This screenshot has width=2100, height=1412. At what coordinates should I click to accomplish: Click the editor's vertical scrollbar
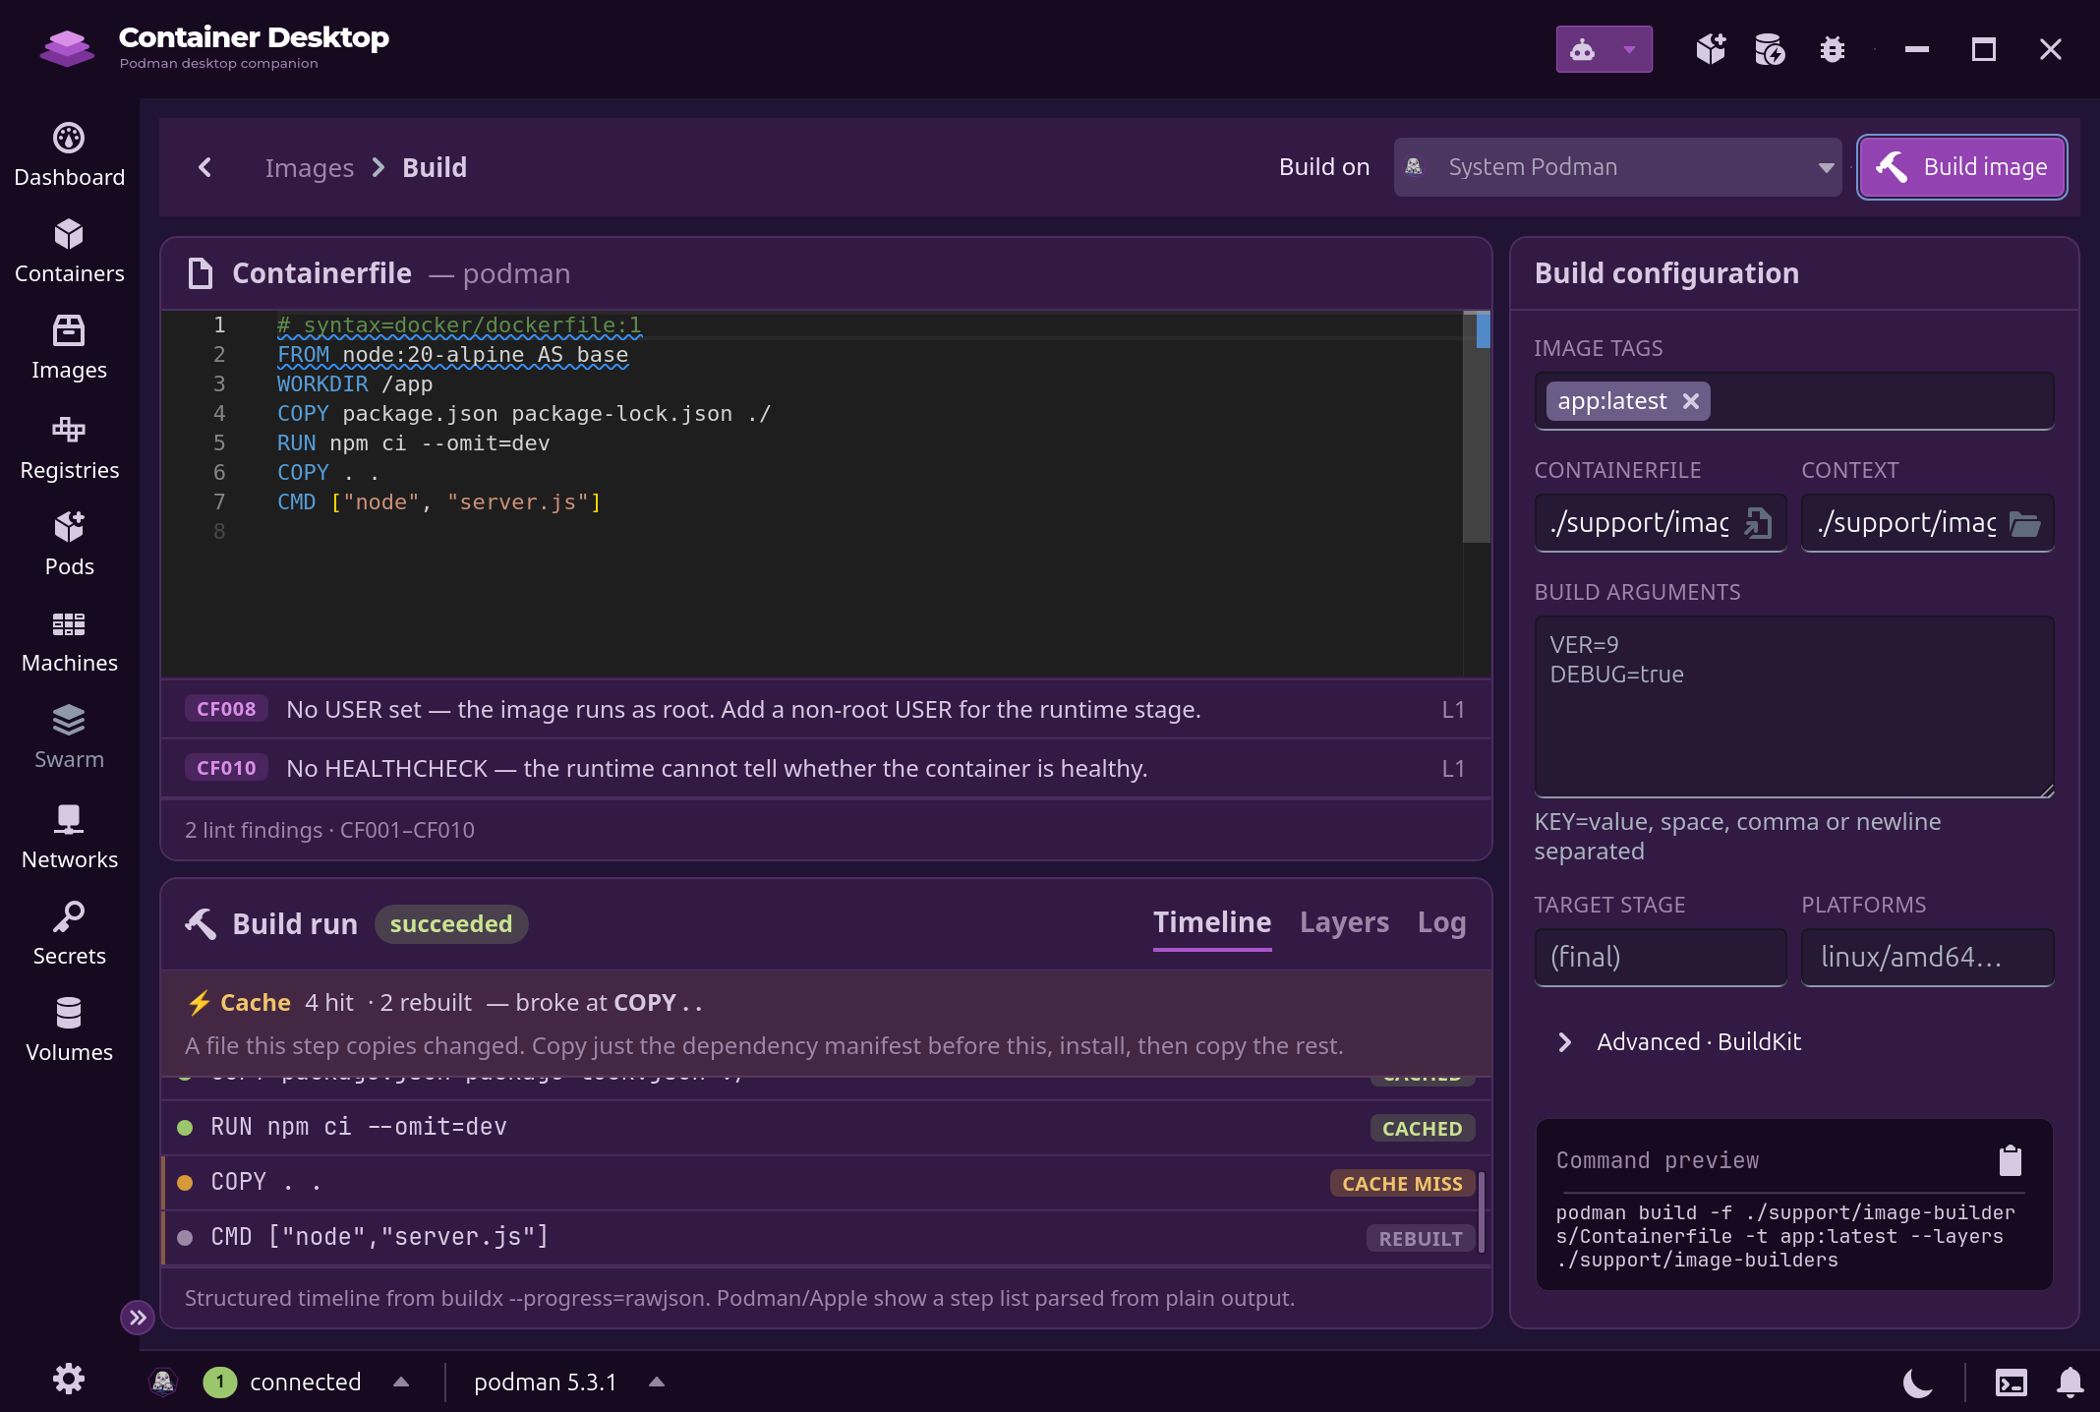[1477, 427]
